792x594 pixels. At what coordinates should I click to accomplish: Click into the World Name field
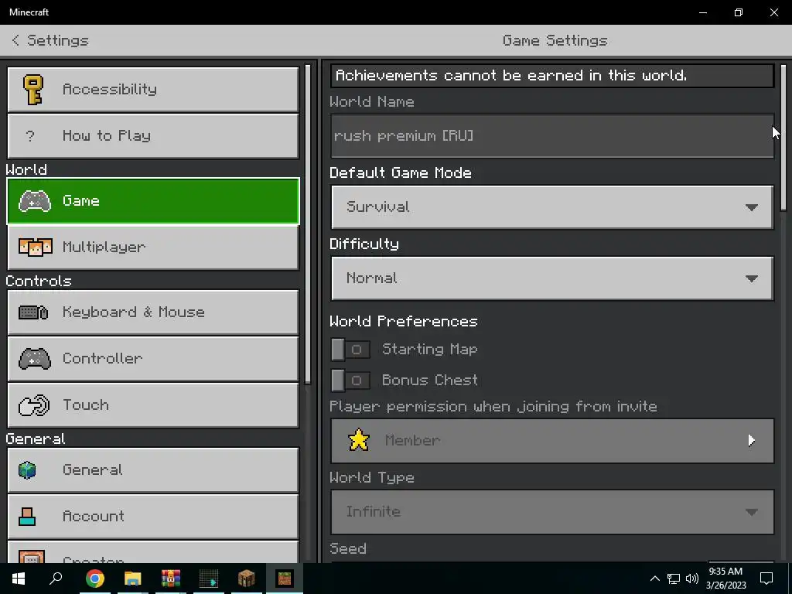point(552,136)
